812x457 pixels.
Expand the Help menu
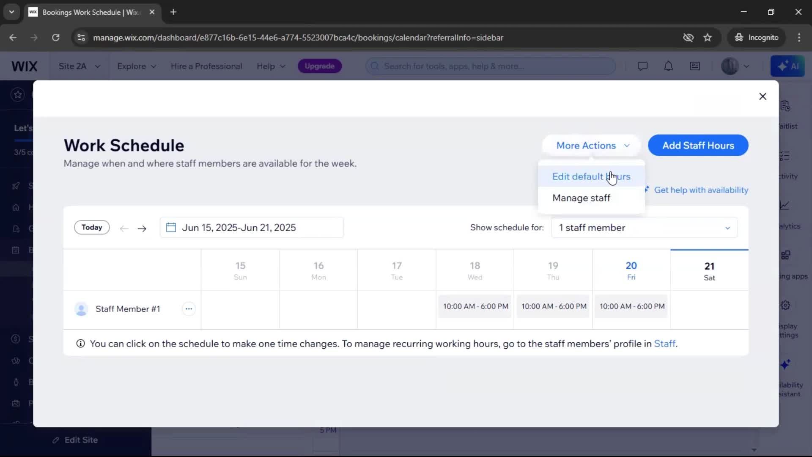click(x=271, y=66)
